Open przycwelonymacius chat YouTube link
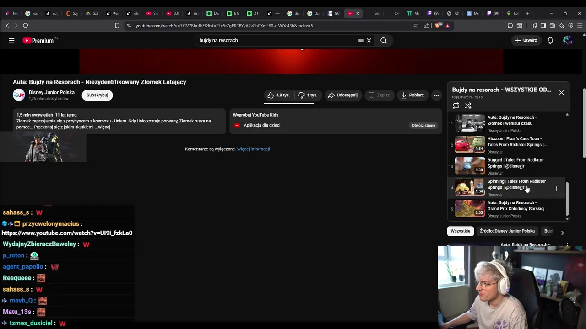 tap(67, 233)
